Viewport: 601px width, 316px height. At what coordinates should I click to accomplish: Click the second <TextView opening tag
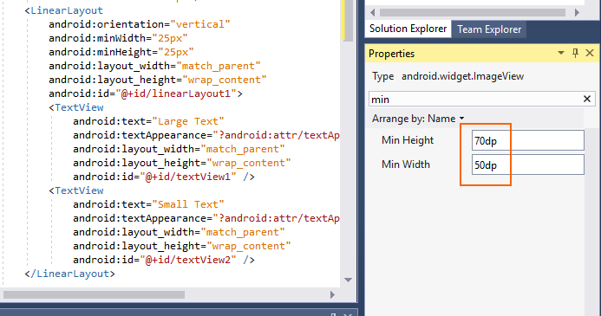pos(76,190)
